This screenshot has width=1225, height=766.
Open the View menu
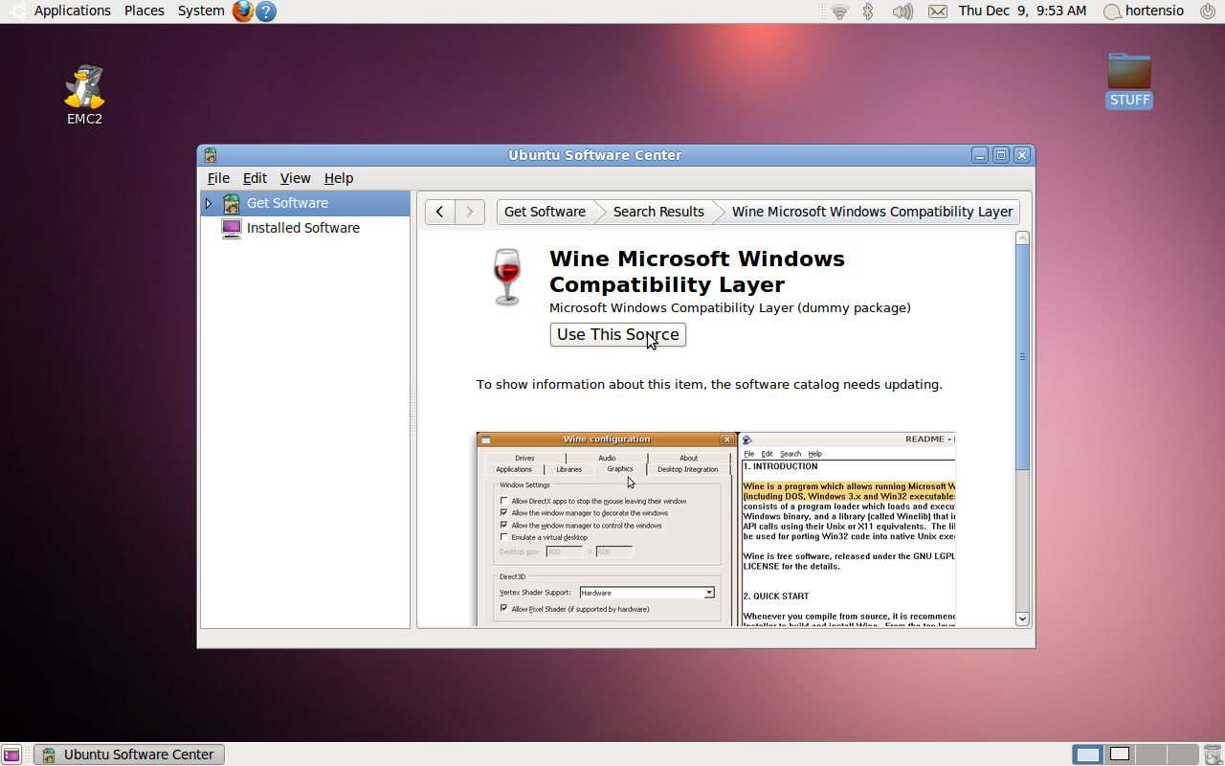[x=295, y=178]
